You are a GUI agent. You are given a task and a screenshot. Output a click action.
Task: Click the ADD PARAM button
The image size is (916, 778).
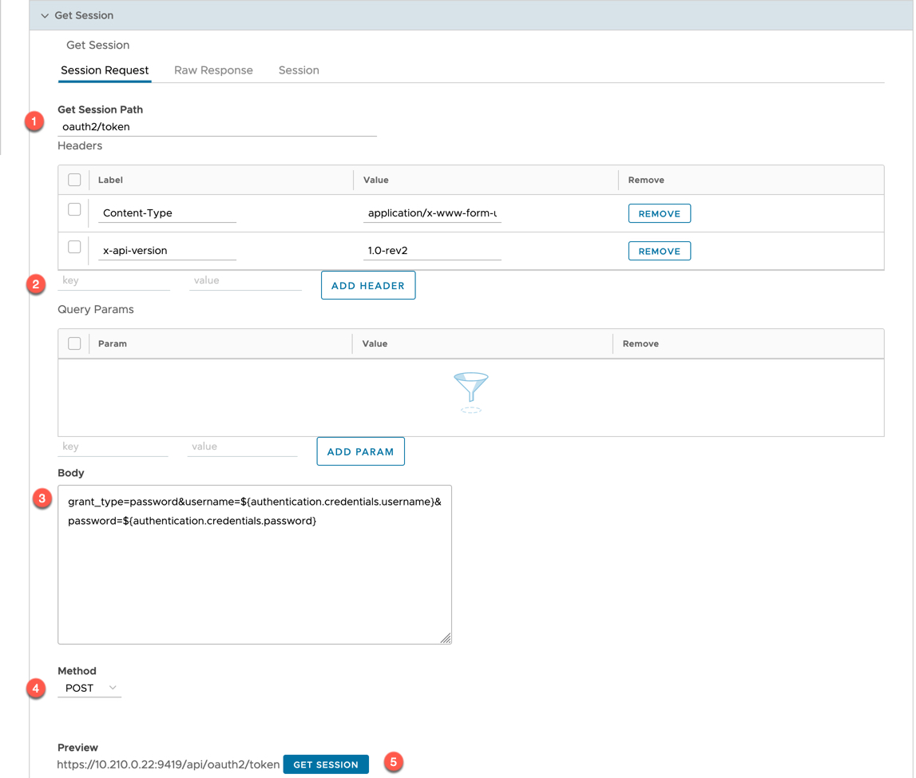(360, 451)
